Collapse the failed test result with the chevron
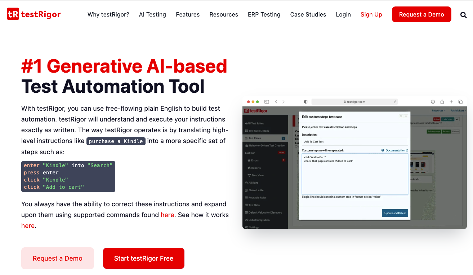This screenshot has width=473, height=275. (457, 119)
